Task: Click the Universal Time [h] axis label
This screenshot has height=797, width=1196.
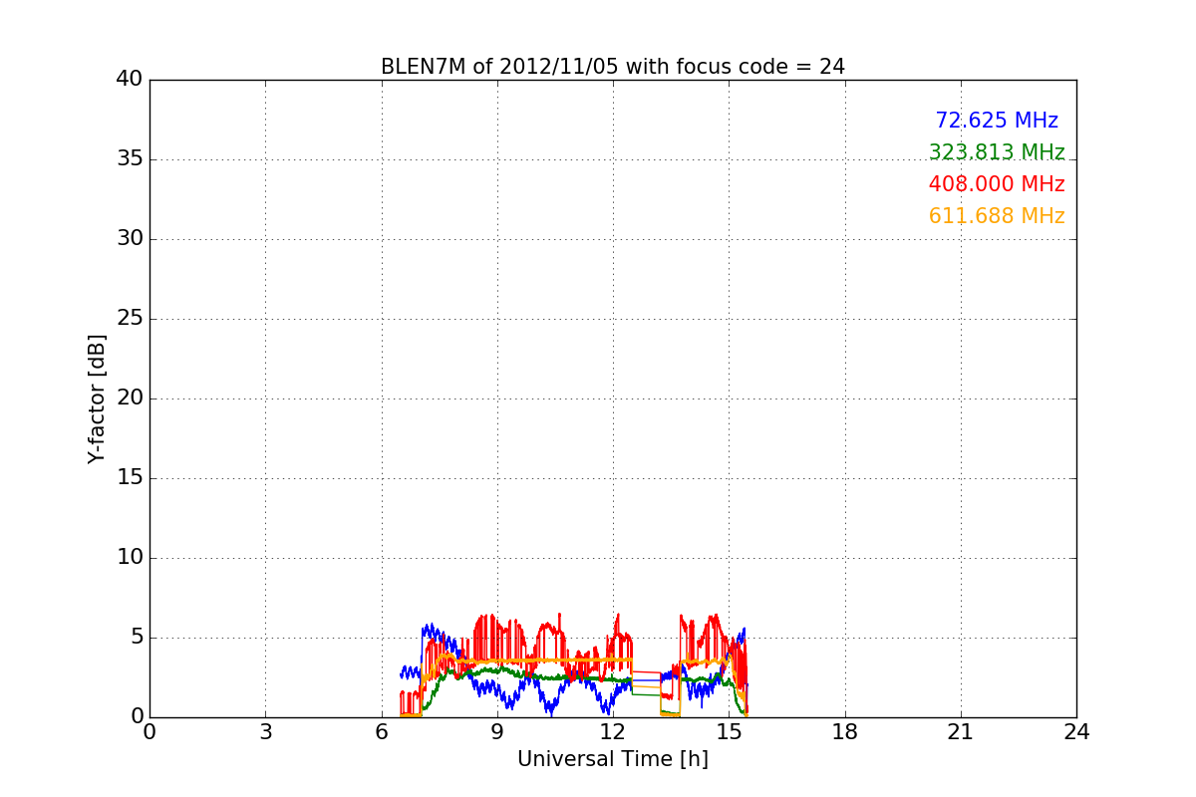Action: pyautogui.click(x=613, y=759)
